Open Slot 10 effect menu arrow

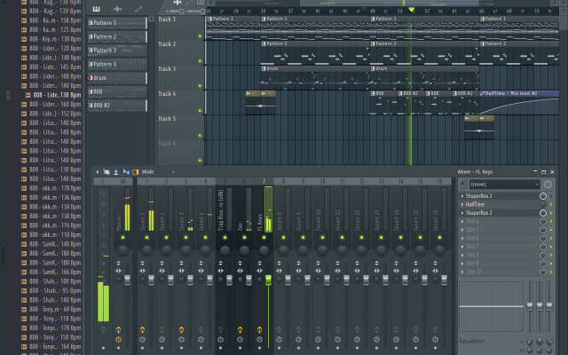click(462, 272)
